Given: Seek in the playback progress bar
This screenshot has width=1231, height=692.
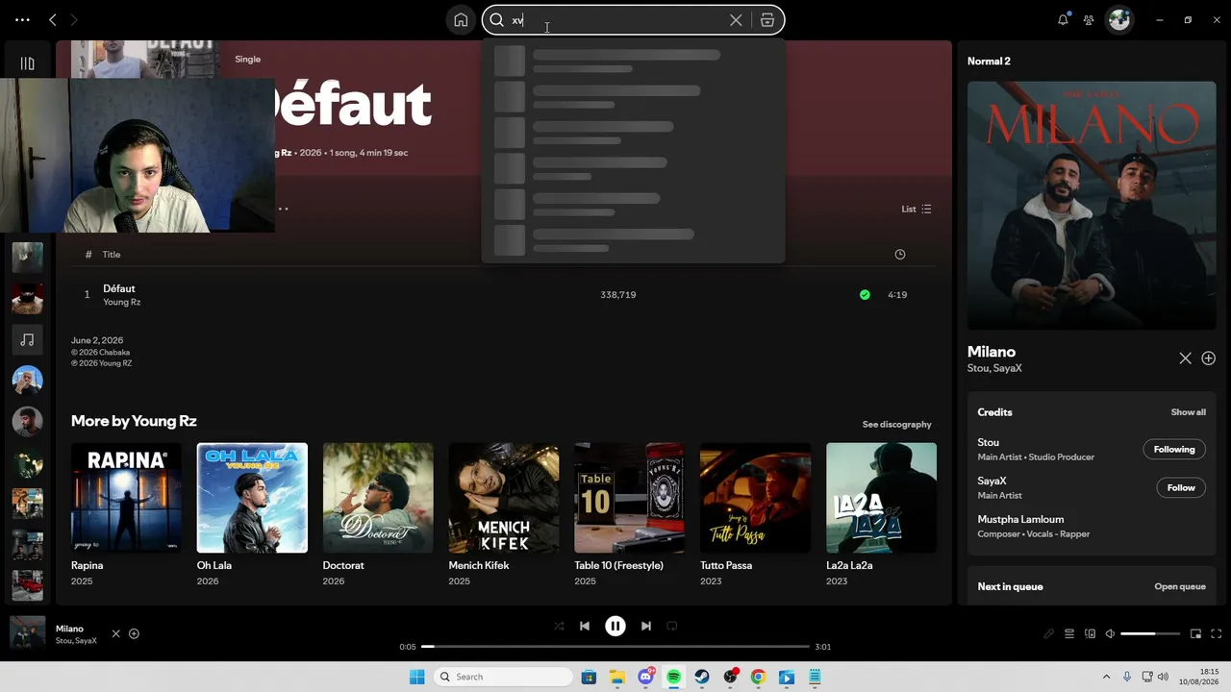Looking at the screenshot, I should click(x=615, y=647).
